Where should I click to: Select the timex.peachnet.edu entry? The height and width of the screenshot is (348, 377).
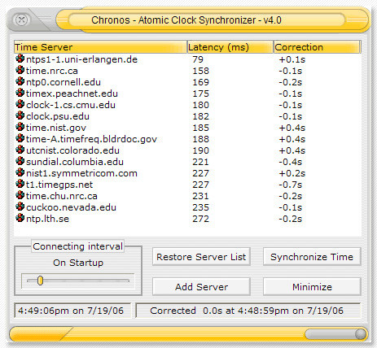click(72, 94)
